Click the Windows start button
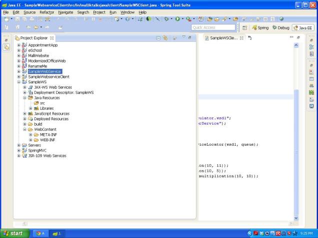The width and height of the screenshot is (318, 238). (14, 234)
